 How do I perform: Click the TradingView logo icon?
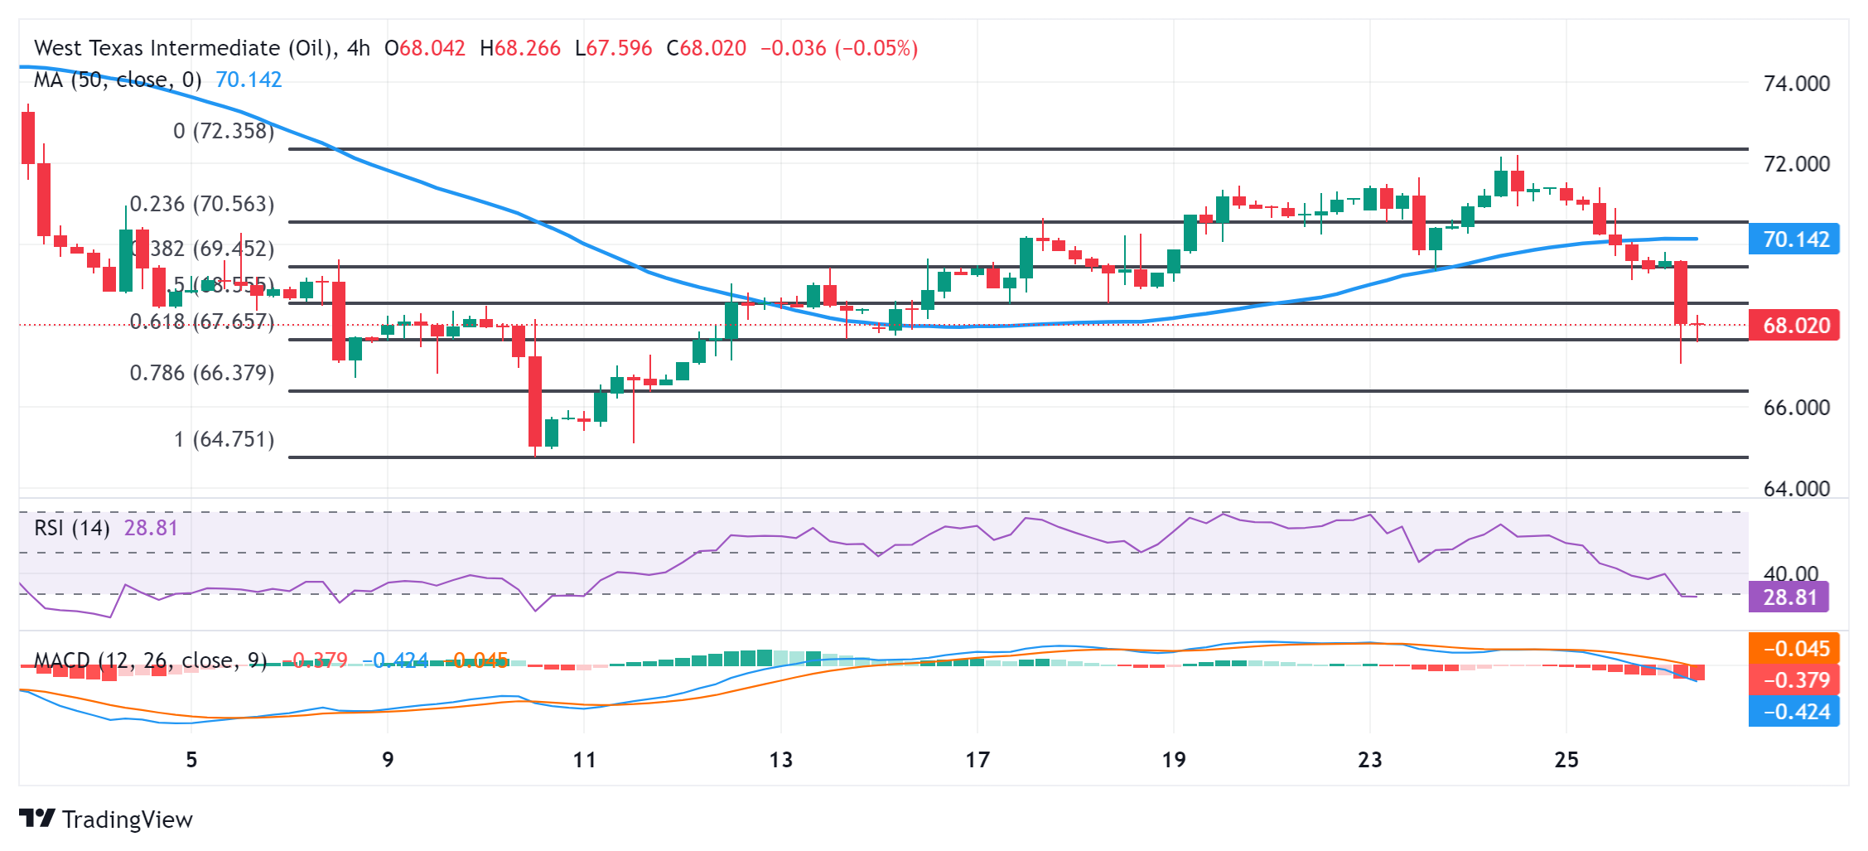tap(36, 818)
